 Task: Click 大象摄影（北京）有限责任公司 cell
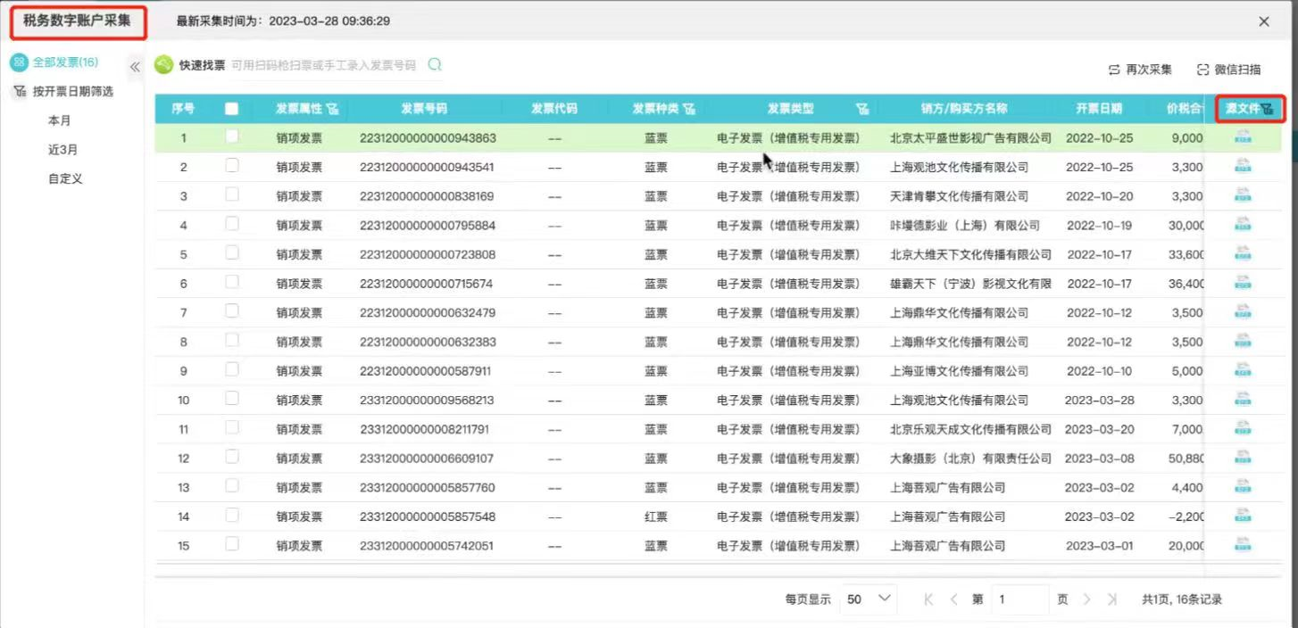(x=971, y=459)
